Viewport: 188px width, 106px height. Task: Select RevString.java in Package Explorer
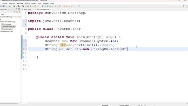[8, 29]
